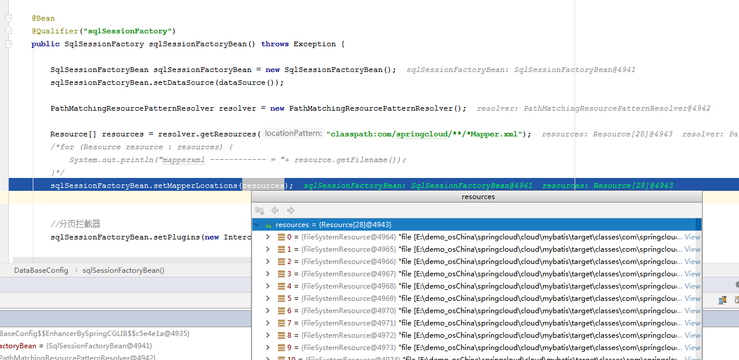Screen dimensions: 739x360
Task: Select the SqlSessionFactoryBean@4941 variable row in debugger
Action: (76, 346)
